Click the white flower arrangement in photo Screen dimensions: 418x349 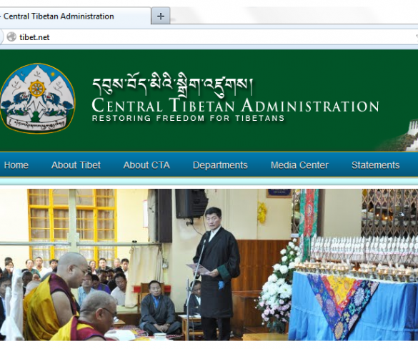click(279, 287)
